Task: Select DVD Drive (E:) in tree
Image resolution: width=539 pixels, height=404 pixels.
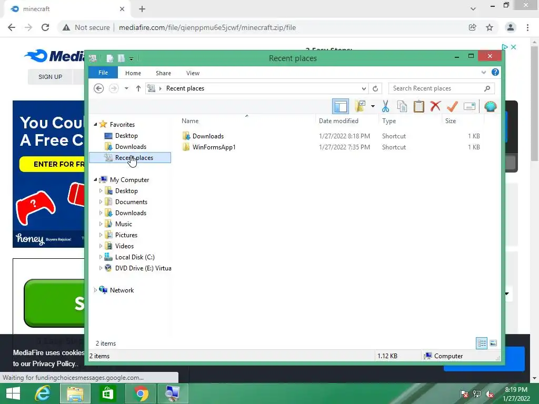Action: click(x=143, y=268)
